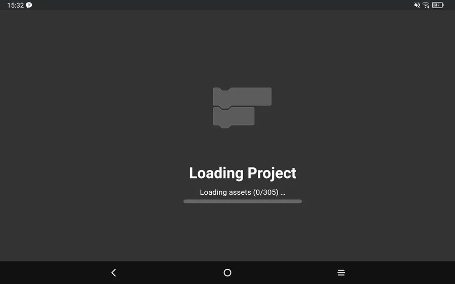The image size is (455, 284).
Task: Click the ellipsis after asset counter
Action: click(x=283, y=194)
